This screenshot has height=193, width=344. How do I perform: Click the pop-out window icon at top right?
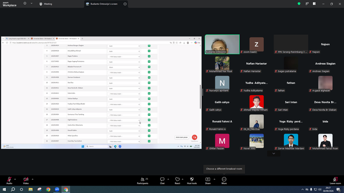click(x=307, y=4)
